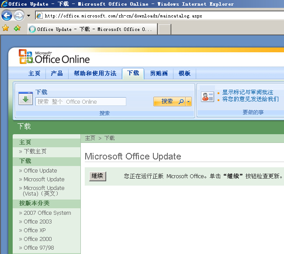
Task: Click 主页 in the breadcrumb
Action: 90,138
